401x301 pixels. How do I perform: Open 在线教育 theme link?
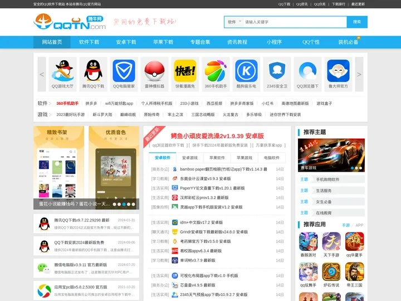point(324,213)
